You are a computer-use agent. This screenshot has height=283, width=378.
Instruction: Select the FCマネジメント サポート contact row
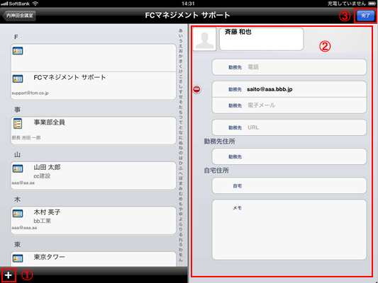[94, 86]
